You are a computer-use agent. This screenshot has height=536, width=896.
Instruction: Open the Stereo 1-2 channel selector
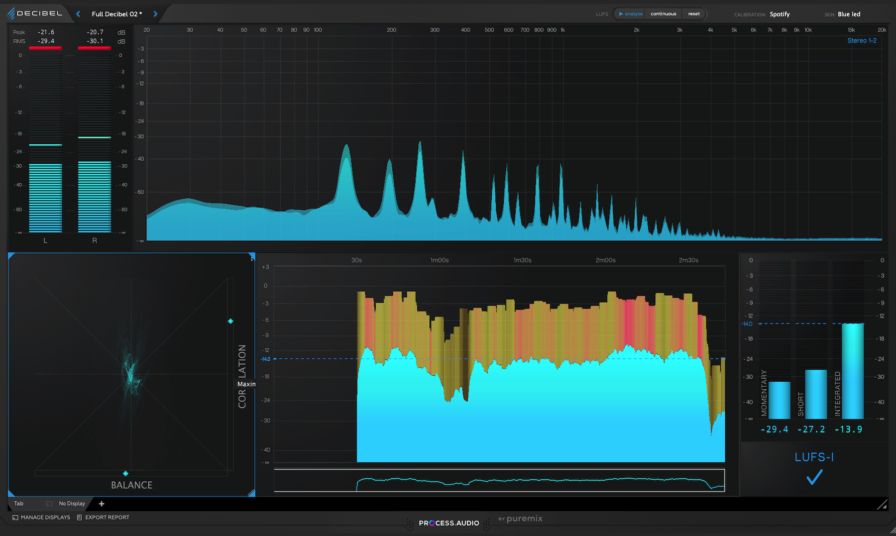[862, 40]
